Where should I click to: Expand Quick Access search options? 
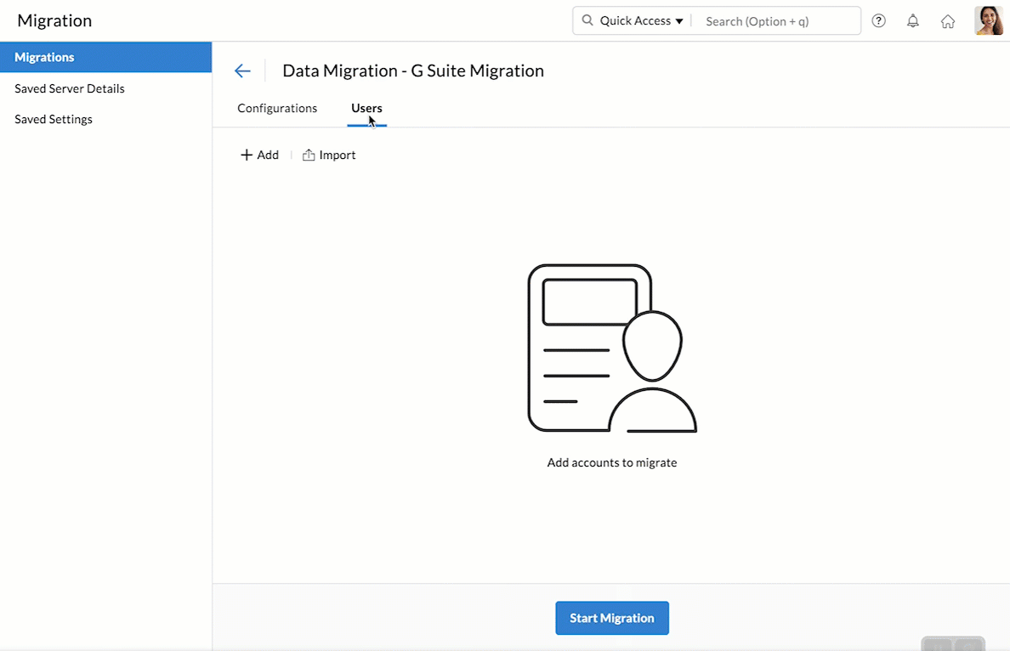[678, 20]
